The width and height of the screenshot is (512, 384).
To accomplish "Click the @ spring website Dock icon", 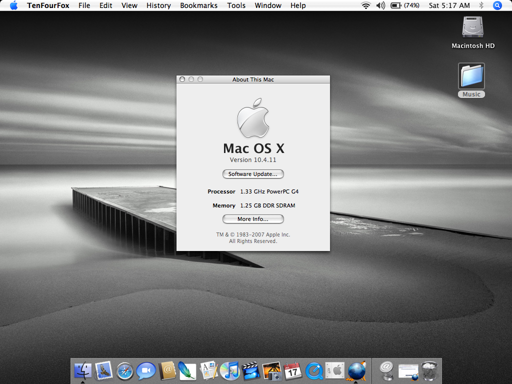I will [x=386, y=371].
